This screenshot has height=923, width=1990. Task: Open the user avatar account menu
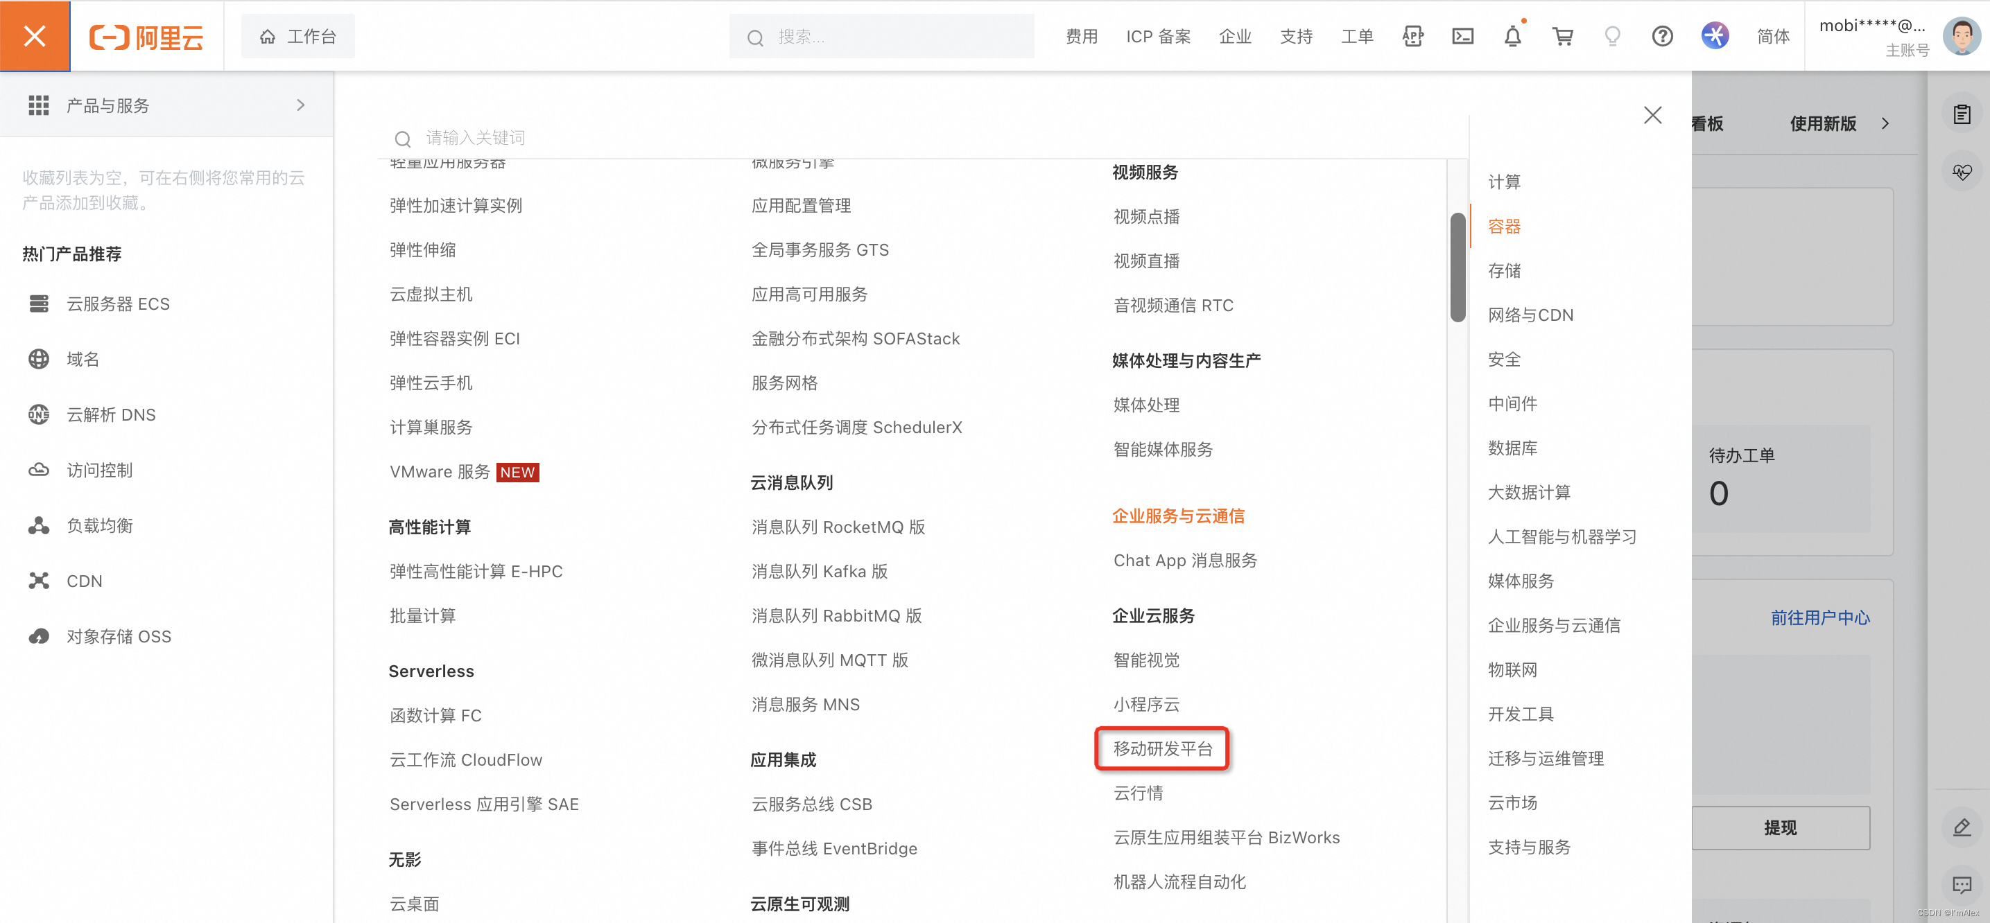pos(1962,35)
